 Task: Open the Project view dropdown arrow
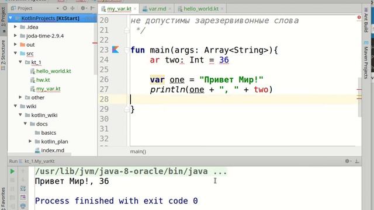[58, 8]
